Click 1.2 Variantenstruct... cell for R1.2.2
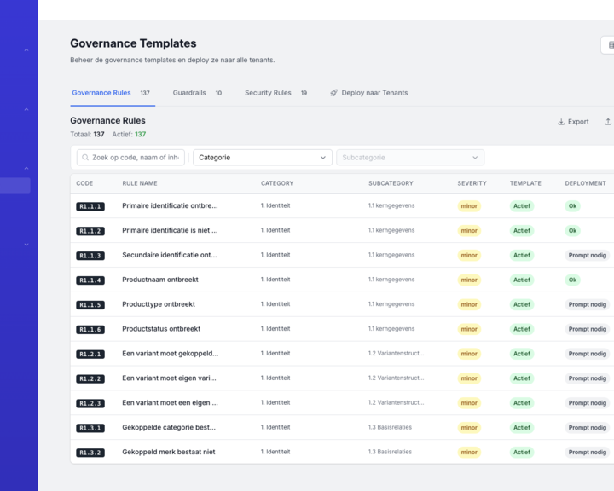The image size is (614, 491). coord(396,378)
